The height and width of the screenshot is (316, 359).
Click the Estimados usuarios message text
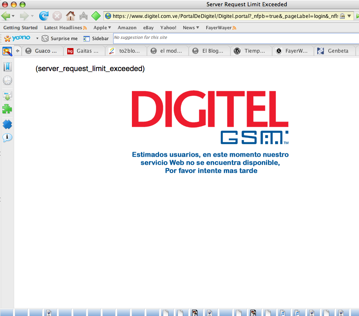210,163
